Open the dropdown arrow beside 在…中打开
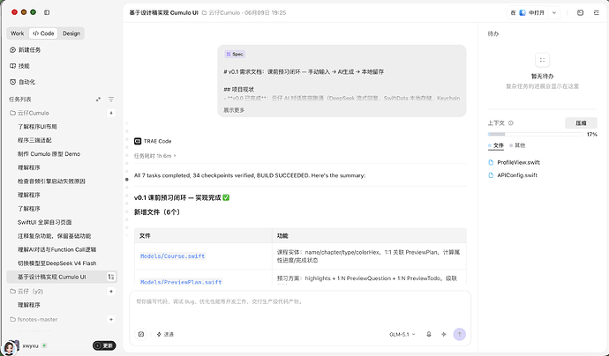This screenshot has height=356, width=609. (554, 12)
